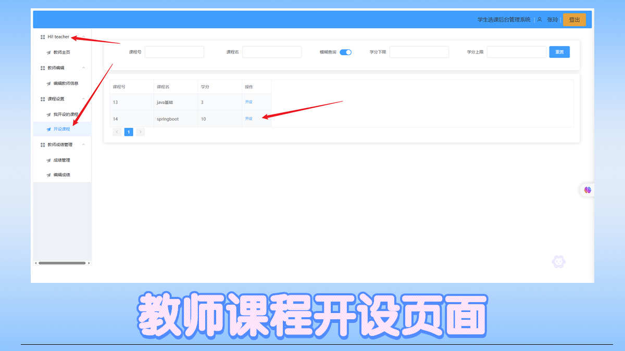Focus the 学分上限 input field
The width and height of the screenshot is (625, 351).
coord(517,52)
